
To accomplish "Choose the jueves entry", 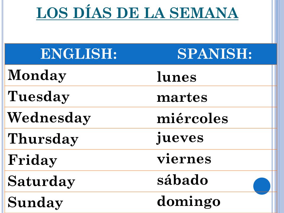I will coord(180,138).
